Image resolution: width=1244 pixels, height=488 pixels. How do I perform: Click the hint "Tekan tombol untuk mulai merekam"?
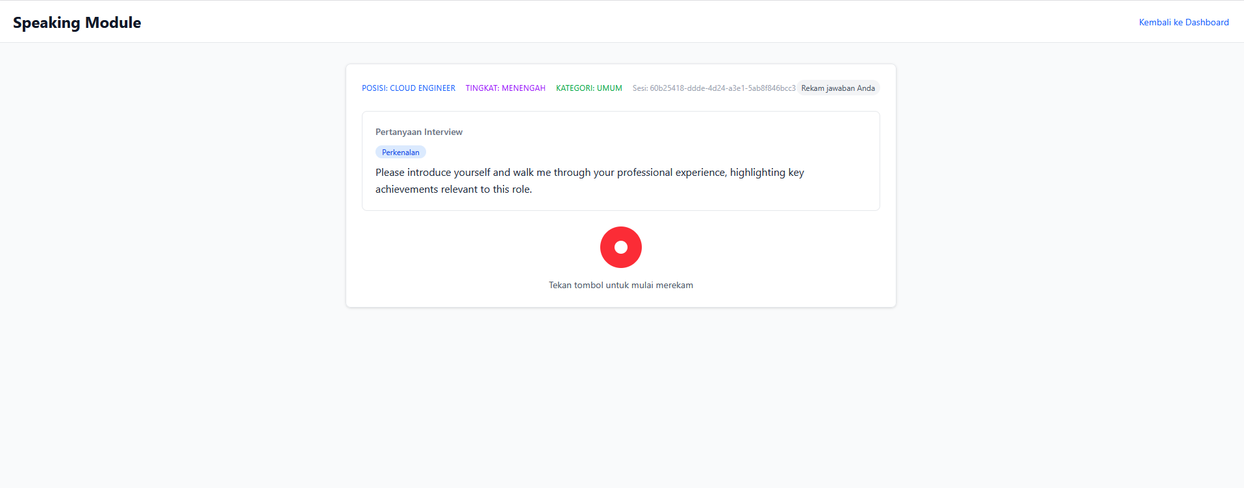(x=620, y=286)
